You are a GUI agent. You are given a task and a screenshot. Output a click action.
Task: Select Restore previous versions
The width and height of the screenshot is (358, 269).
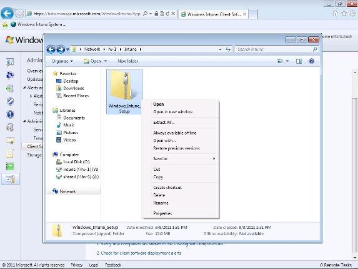176,148
